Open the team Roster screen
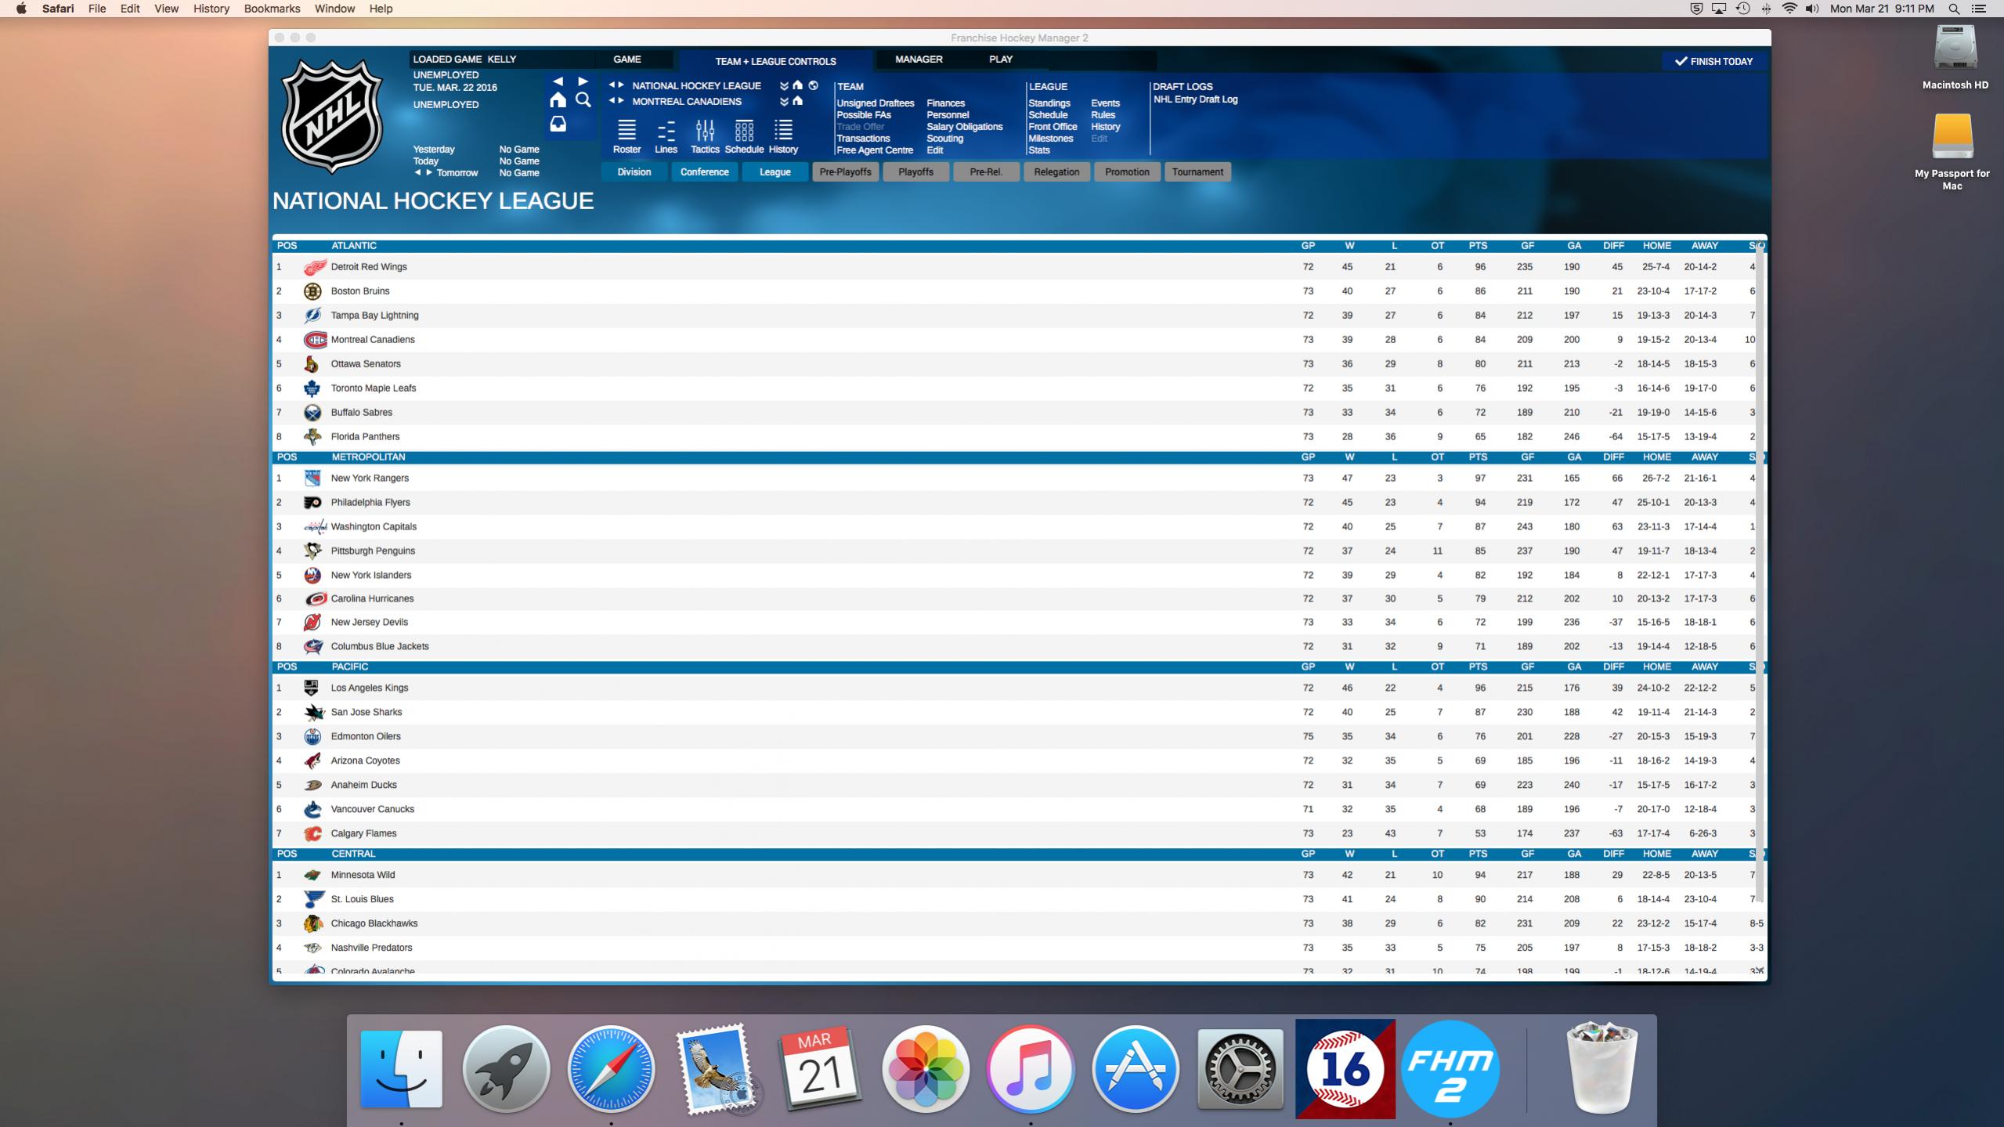The width and height of the screenshot is (2004, 1127). pyautogui.click(x=626, y=136)
